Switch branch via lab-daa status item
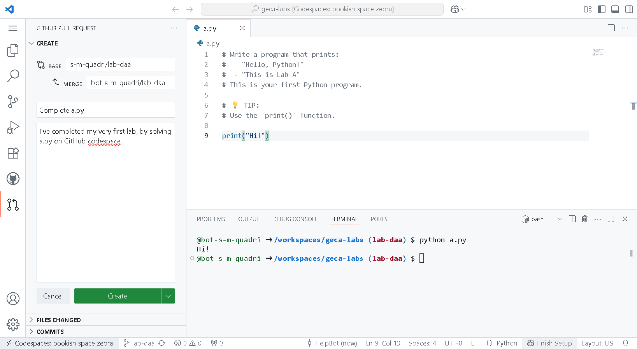Screen dimensions: 637x349 point(139,343)
